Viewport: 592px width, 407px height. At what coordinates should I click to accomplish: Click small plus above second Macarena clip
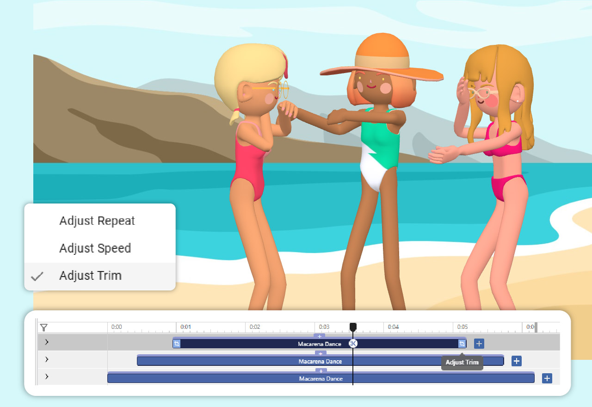point(321,354)
